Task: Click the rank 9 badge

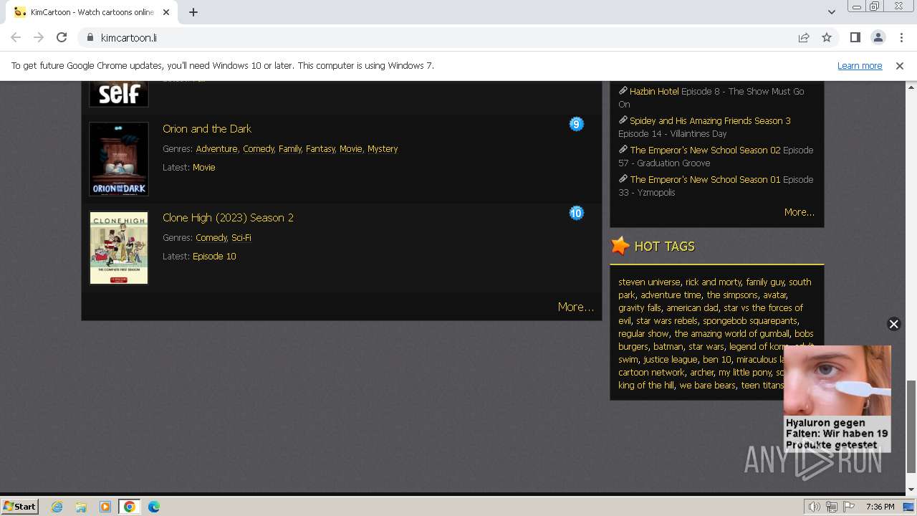Action: (x=577, y=124)
